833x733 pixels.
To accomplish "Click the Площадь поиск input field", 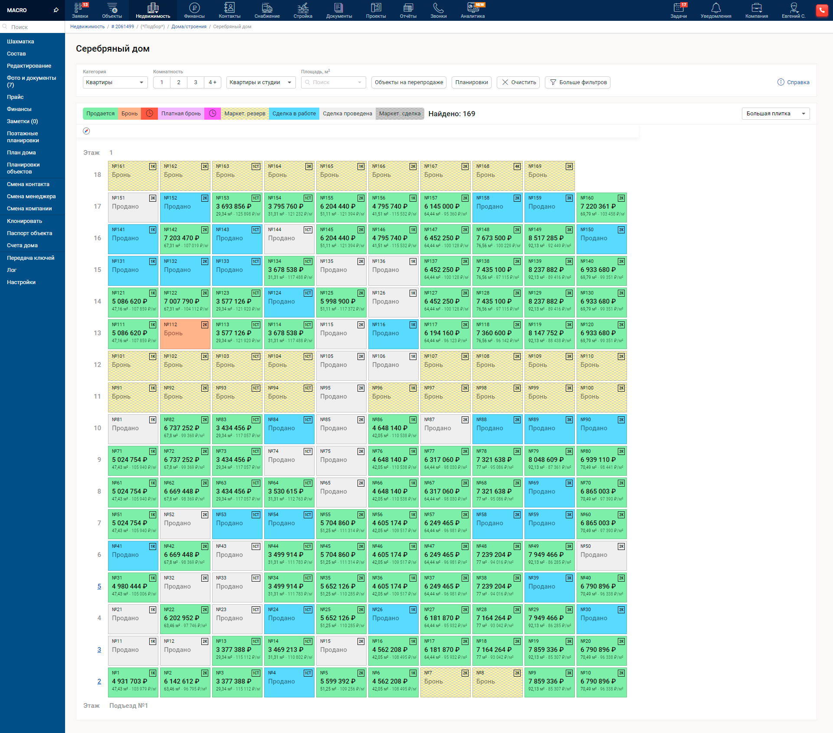I will 333,82.
